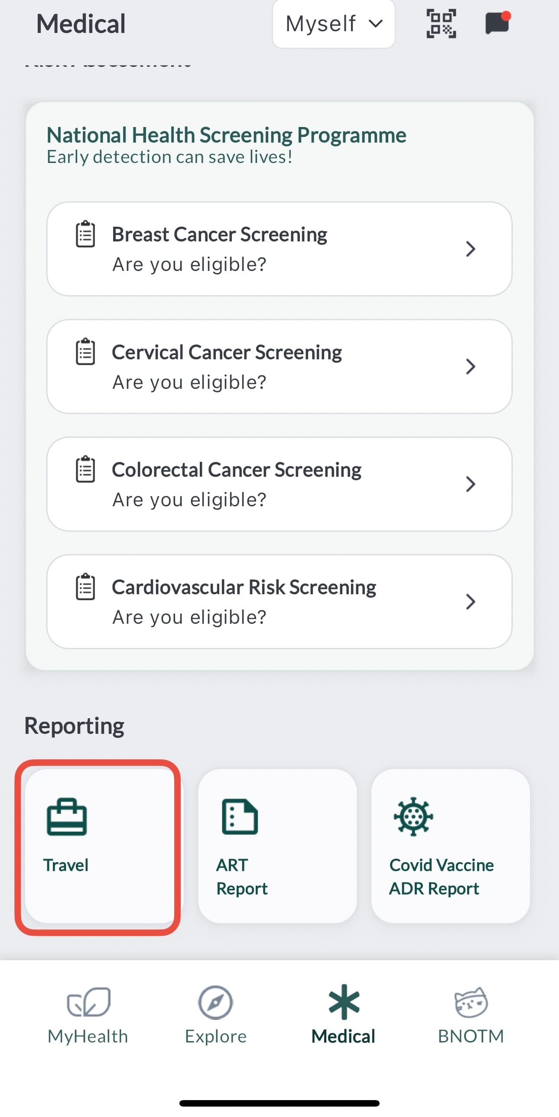Tap the BNOTM cat icon
559x1117 pixels.
tap(471, 1002)
